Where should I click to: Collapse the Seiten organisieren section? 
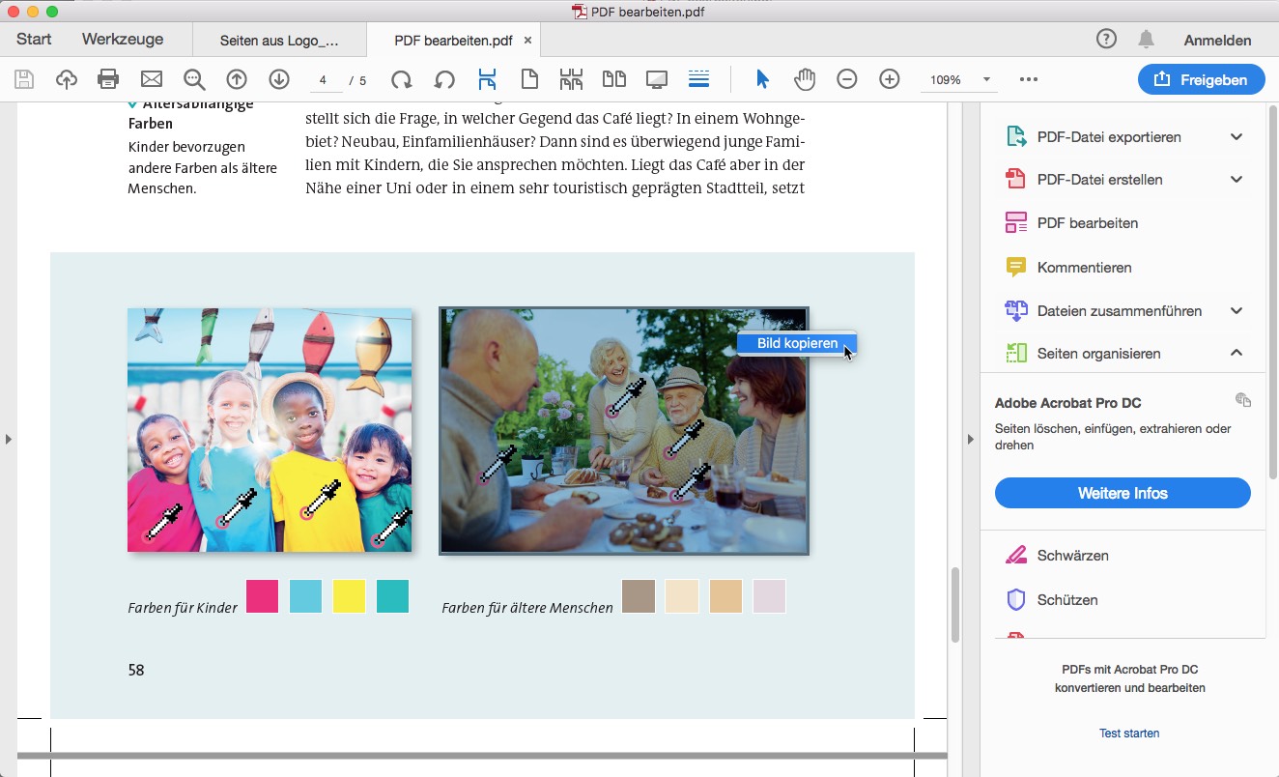pos(1236,354)
